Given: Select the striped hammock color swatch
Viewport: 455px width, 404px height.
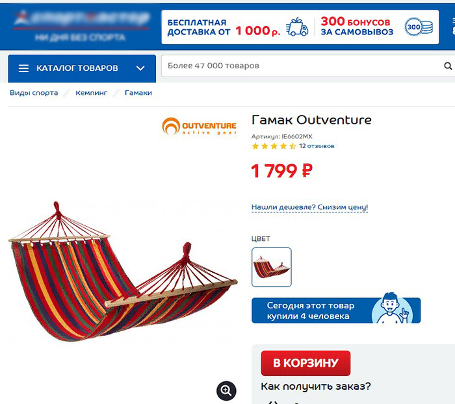Looking at the screenshot, I should [x=272, y=267].
